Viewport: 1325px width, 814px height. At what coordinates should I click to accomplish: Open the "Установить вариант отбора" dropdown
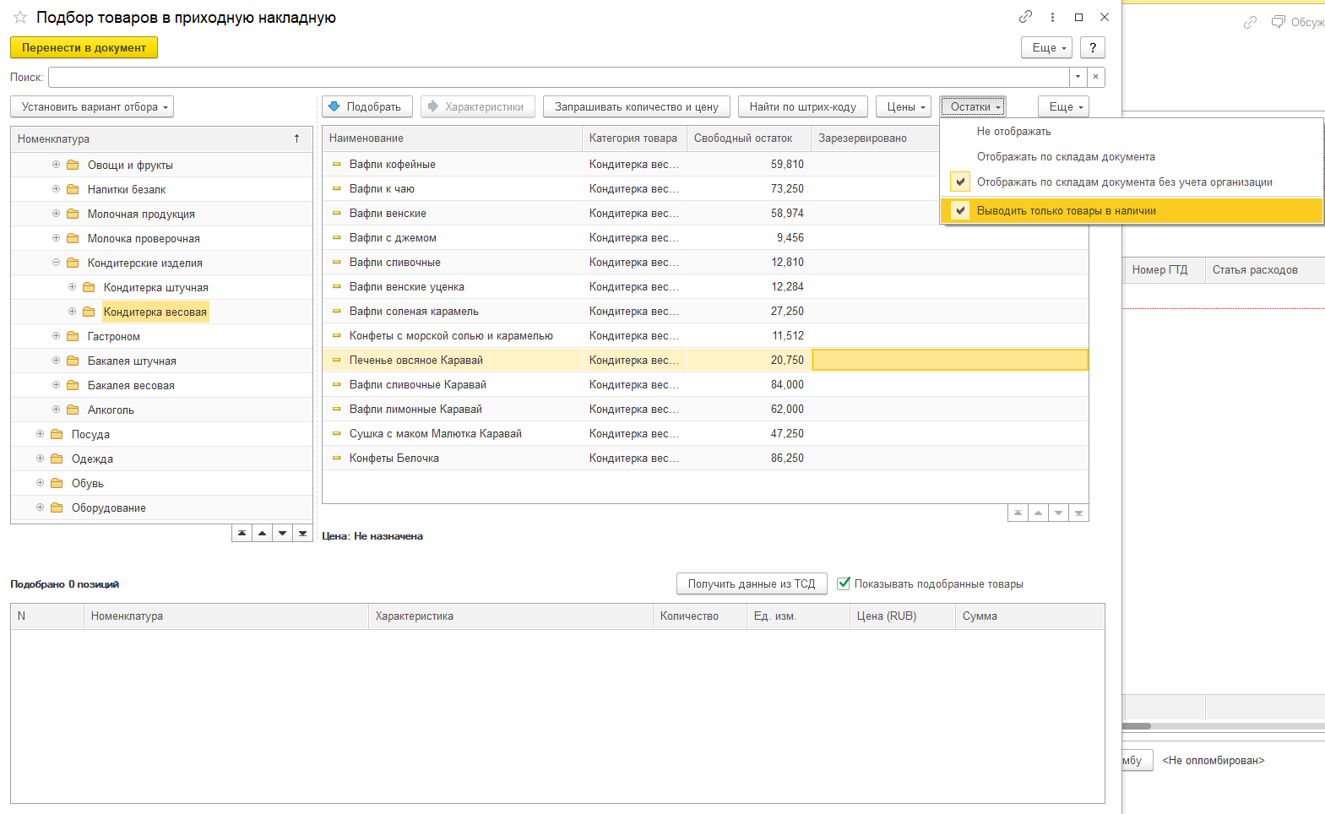[x=91, y=107]
